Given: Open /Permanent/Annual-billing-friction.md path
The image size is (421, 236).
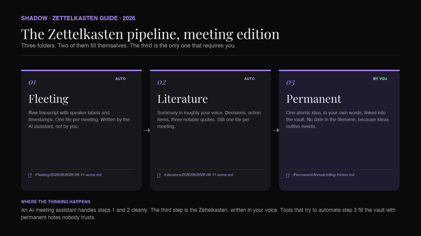Looking at the screenshot, I should [323, 175].
